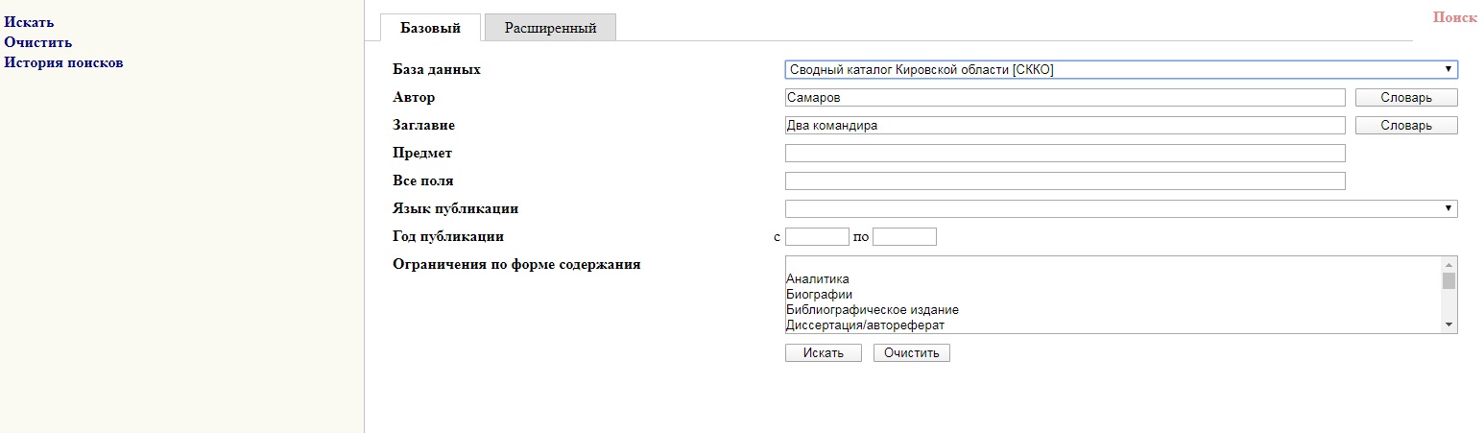Click the Искать link in the sidebar
This screenshot has width=1484, height=433.
30,22
